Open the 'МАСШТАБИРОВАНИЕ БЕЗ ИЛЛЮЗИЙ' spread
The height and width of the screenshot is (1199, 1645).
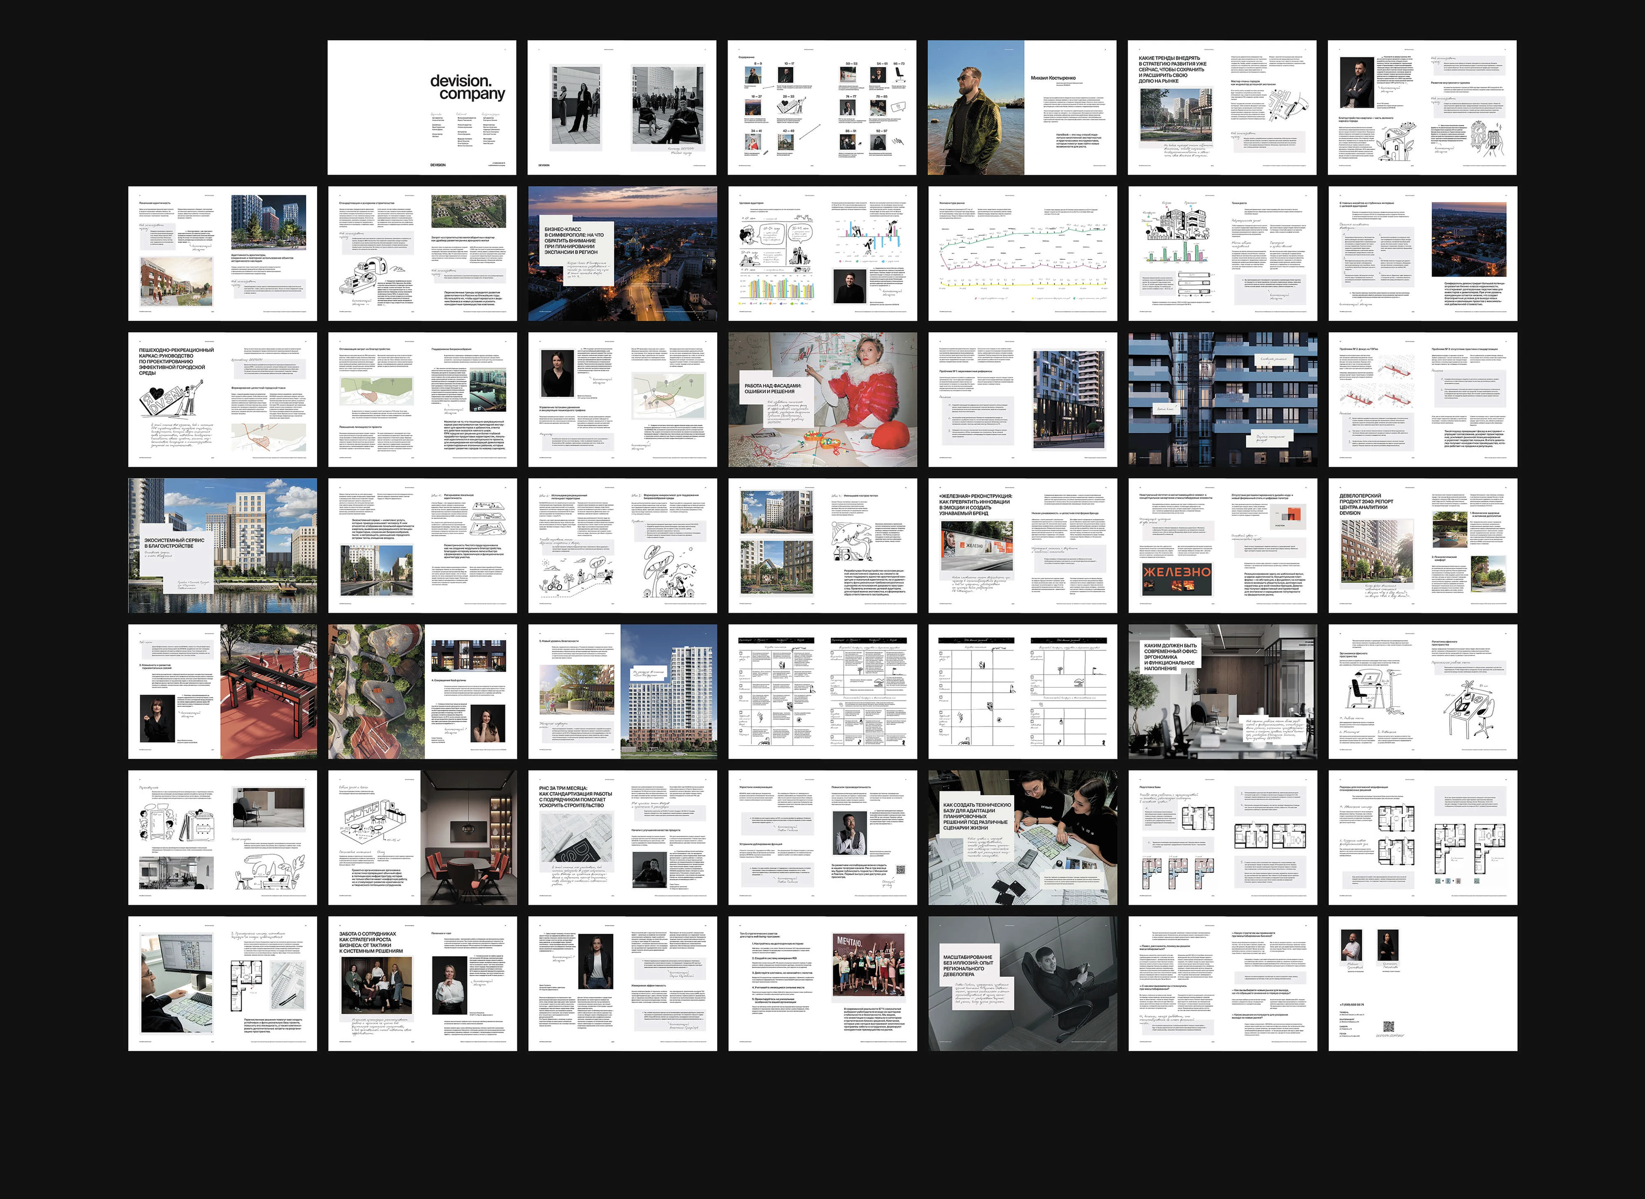1023,983
